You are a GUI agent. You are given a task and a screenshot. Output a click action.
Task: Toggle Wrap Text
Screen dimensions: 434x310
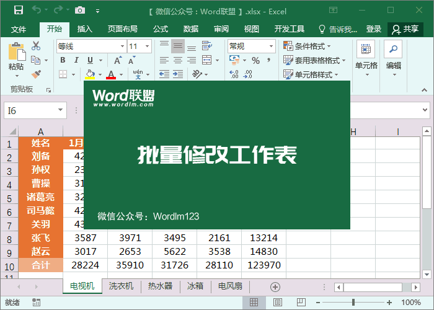coord(206,46)
